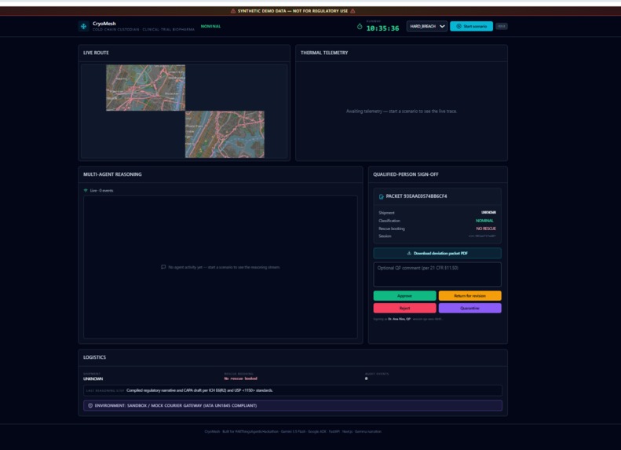Click the 'ENVIRONMENT: SANDBOX / MOCK COURIER GATEWAY' banner text
621x450 pixels.
point(175,406)
